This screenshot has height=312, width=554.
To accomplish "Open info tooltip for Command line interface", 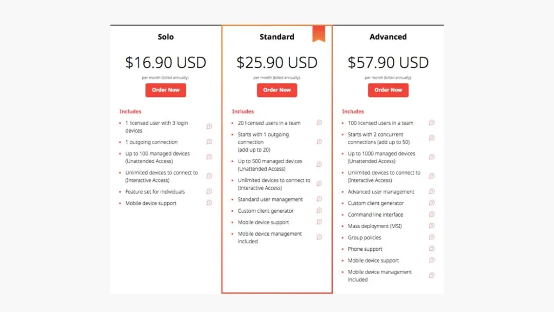I will (431, 214).
